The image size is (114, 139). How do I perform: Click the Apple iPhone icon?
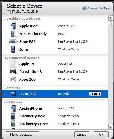(x=13, y=108)
